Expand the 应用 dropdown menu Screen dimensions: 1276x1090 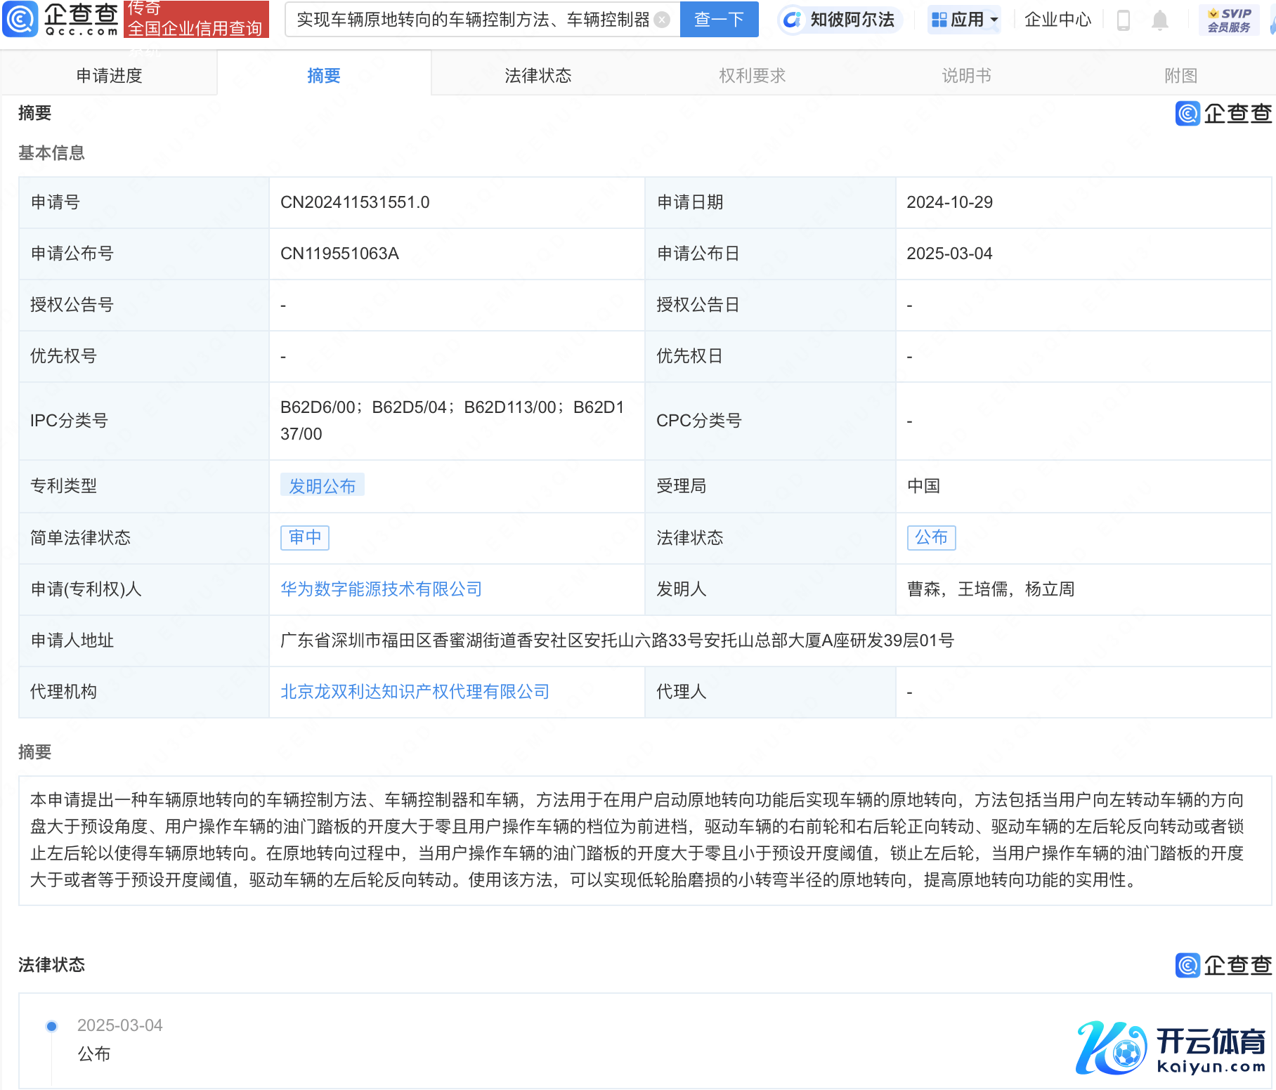(x=965, y=20)
